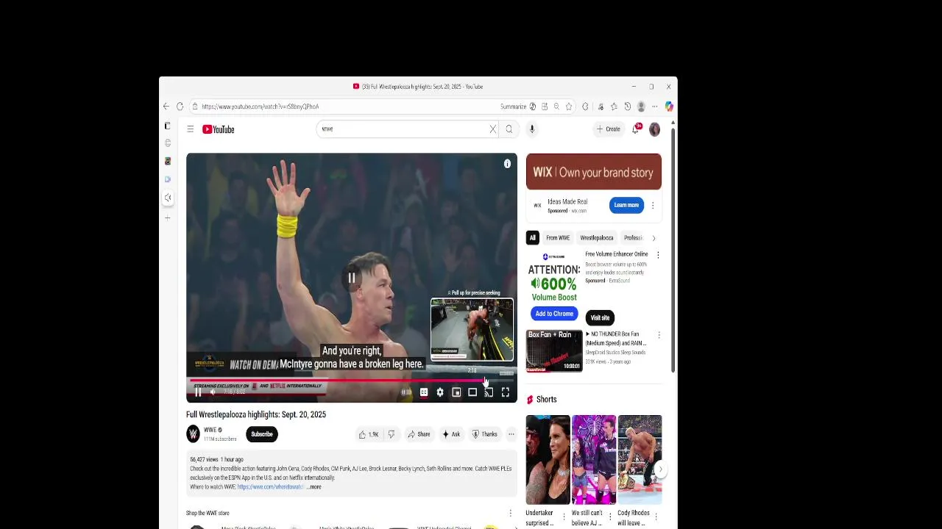Open the YouTube account avatar menu
The width and height of the screenshot is (942, 529).
click(654, 129)
